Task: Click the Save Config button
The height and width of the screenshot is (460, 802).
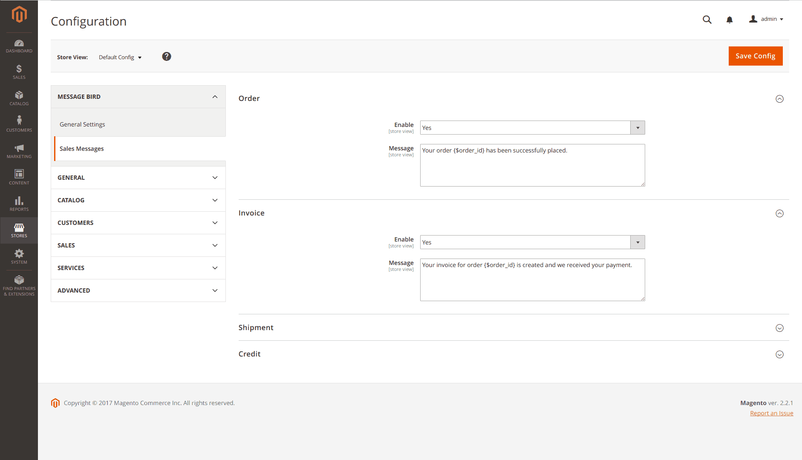Action: pyautogui.click(x=756, y=56)
